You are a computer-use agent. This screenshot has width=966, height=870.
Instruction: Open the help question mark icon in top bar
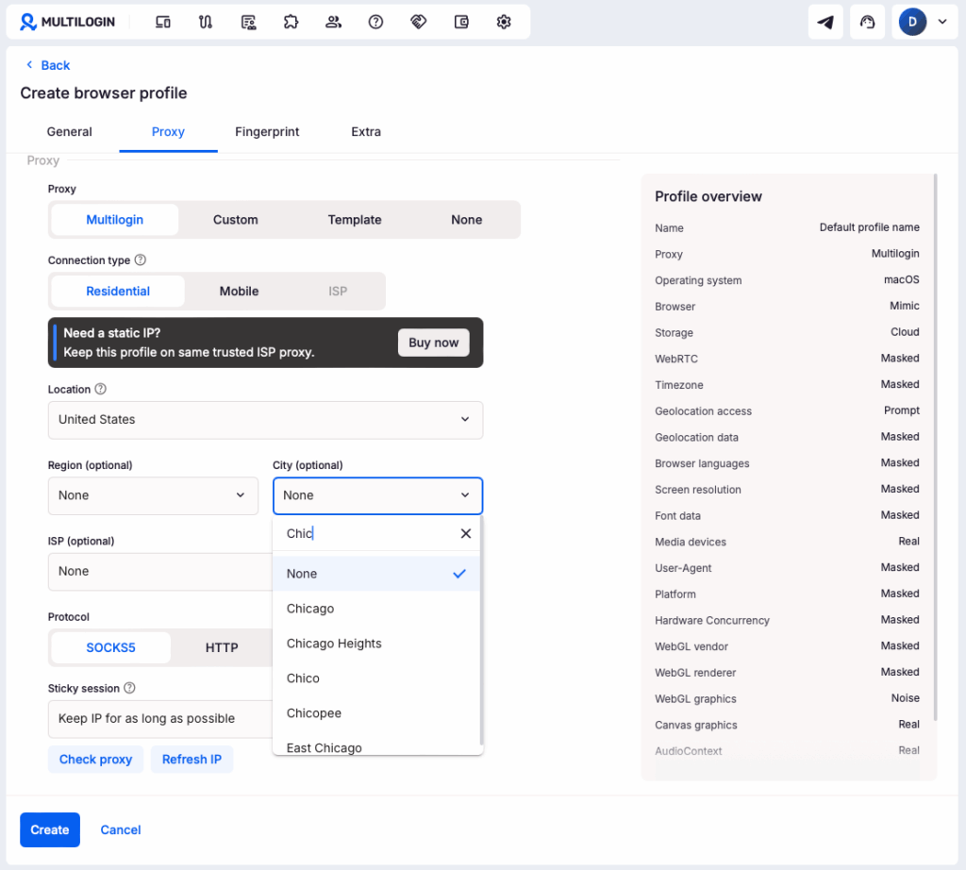[x=375, y=23]
